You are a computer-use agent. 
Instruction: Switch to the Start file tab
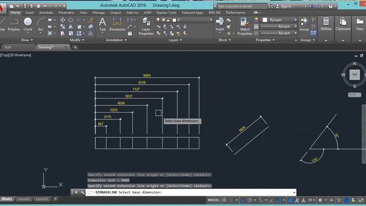[7, 47]
